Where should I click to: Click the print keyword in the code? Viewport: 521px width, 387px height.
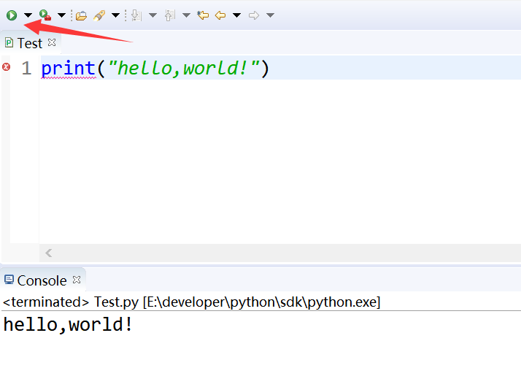click(x=69, y=69)
